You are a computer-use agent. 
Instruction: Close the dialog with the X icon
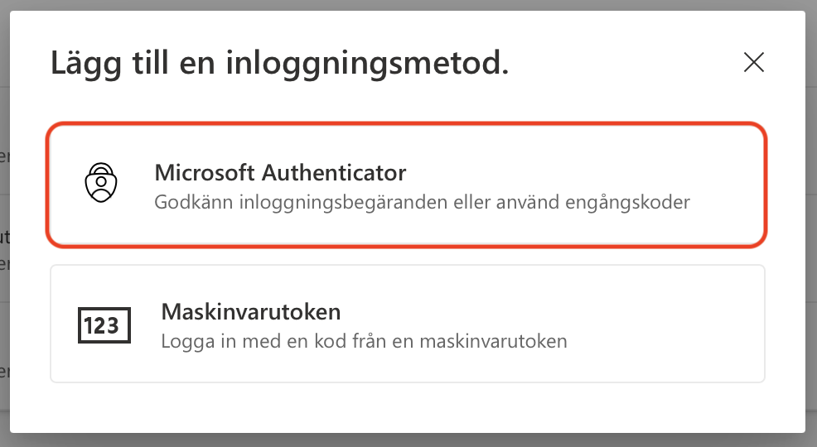[x=753, y=62]
